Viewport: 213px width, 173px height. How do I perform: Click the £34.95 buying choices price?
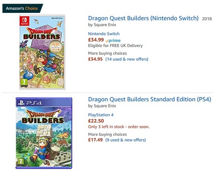(x=95, y=59)
